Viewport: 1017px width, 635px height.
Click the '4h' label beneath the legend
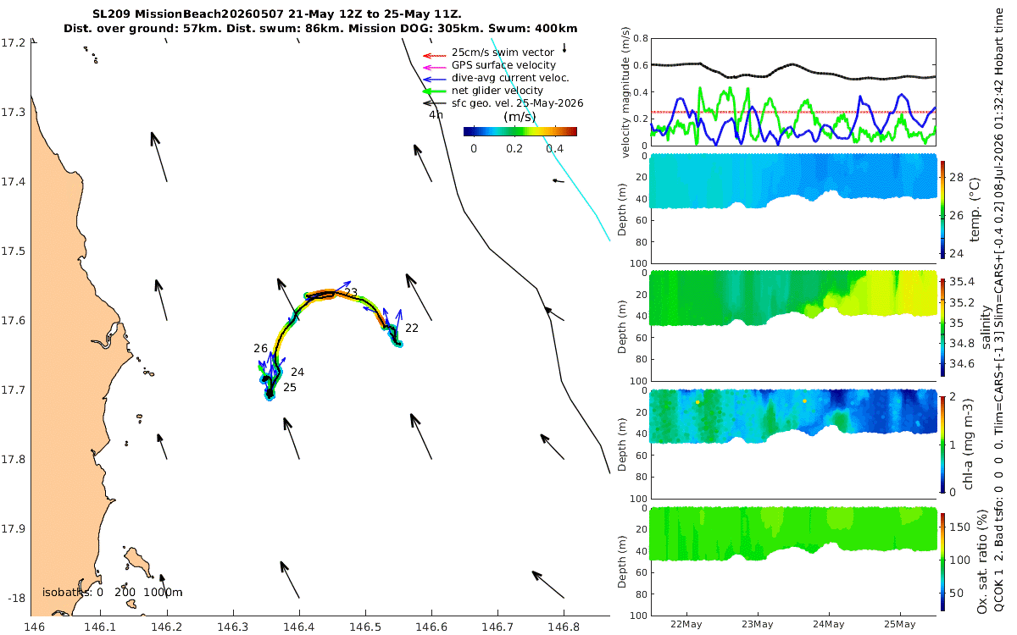(436, 114)
